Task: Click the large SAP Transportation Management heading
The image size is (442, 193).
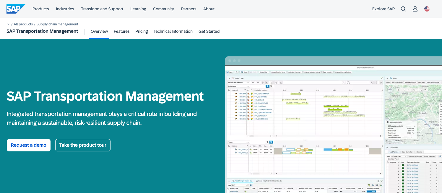Action: click(x=105, y=96)
